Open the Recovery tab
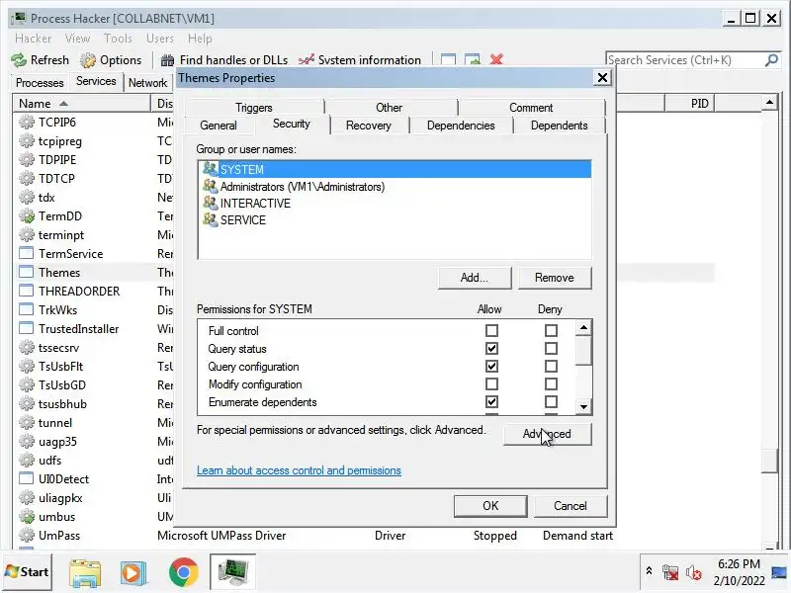Image resolution: width=791 pixels, height=593 pixels. click(368, 126)
